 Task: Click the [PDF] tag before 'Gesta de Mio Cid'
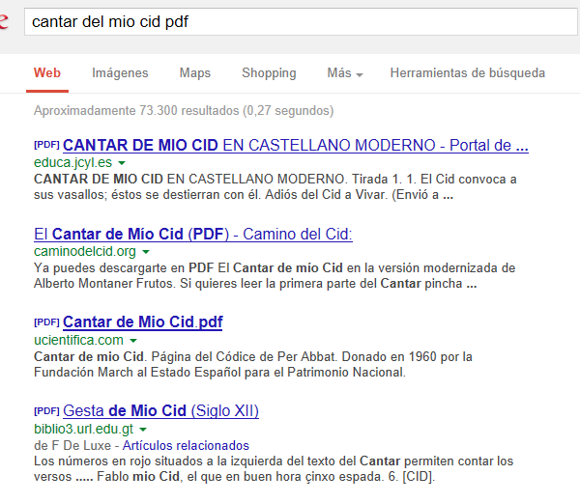[x=46, y=410]
